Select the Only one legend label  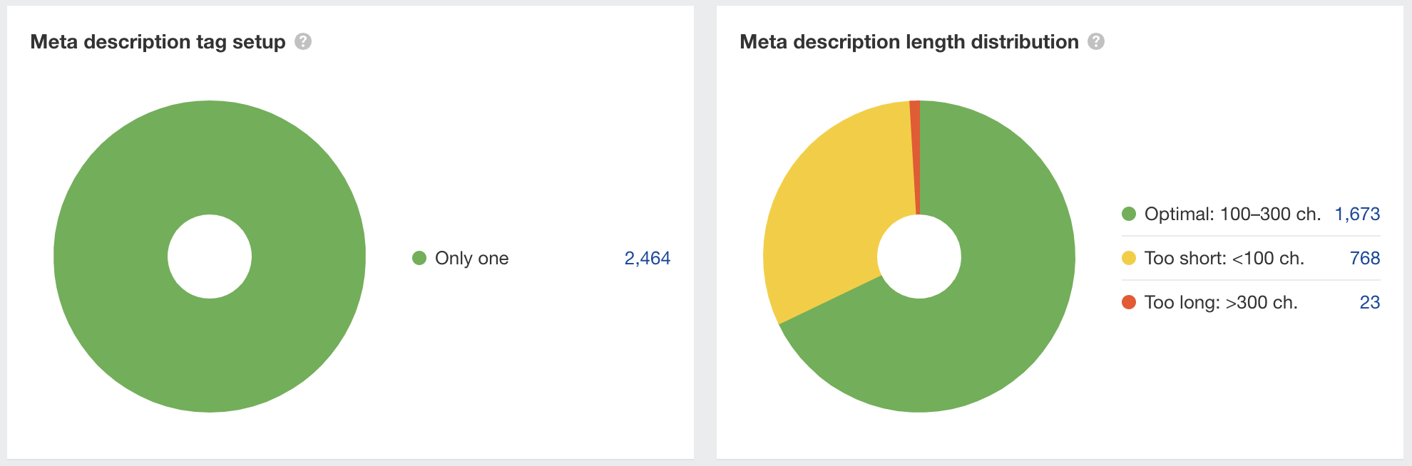[x=471, y=258]
